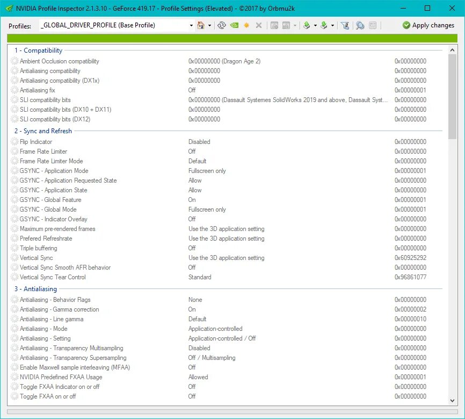
Task: Click hex value 0x00000010 for Line gamma
Action: point(410,319)
